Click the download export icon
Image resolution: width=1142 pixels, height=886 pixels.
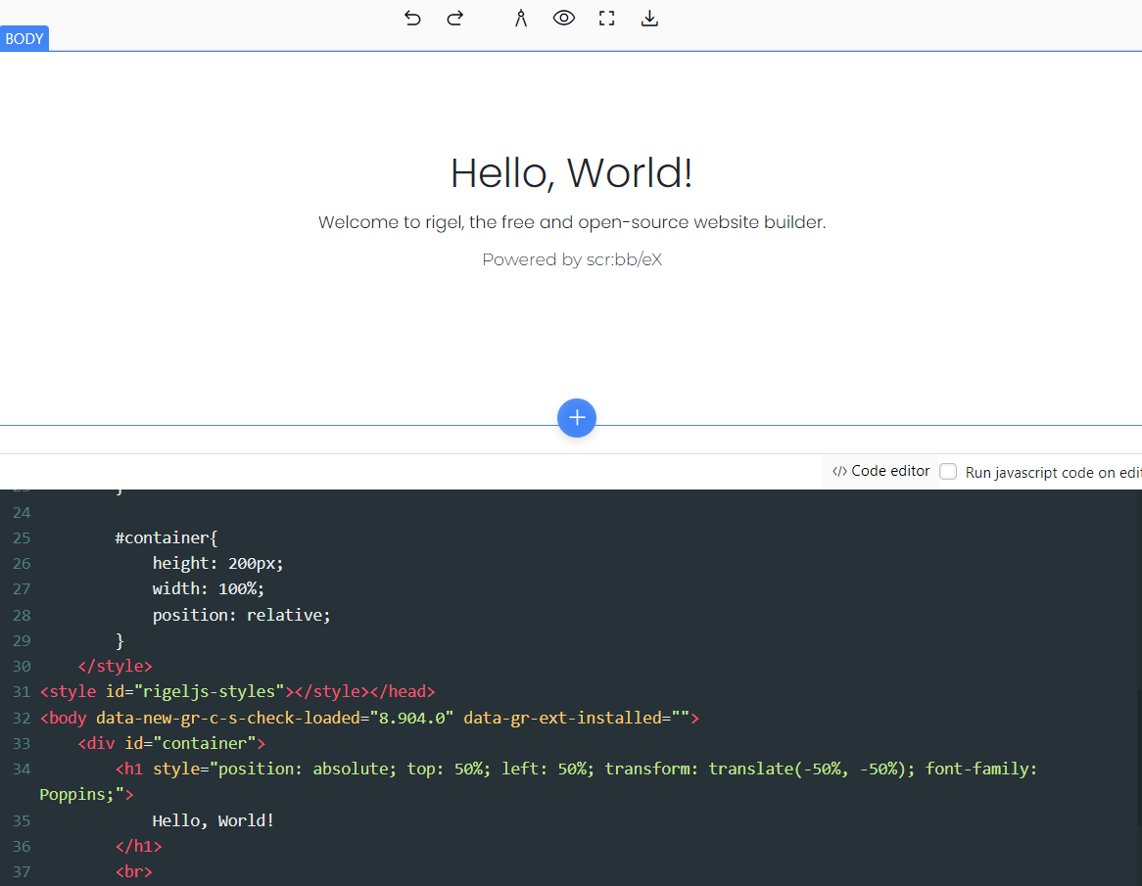click(649, 19)
